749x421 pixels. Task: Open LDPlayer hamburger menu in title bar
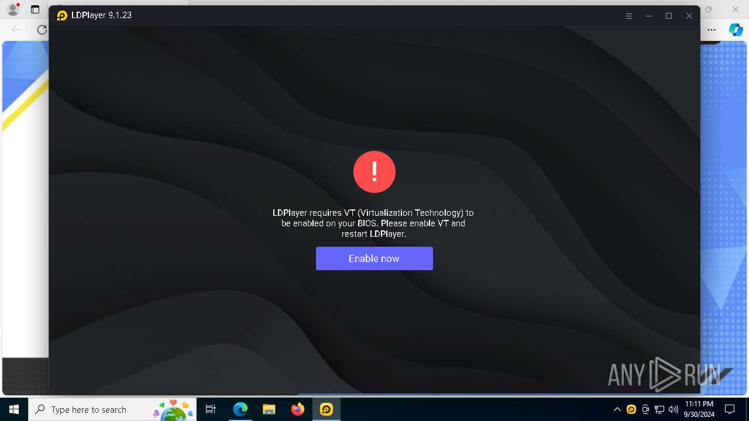pyautogui.click(x=629, y=16)
